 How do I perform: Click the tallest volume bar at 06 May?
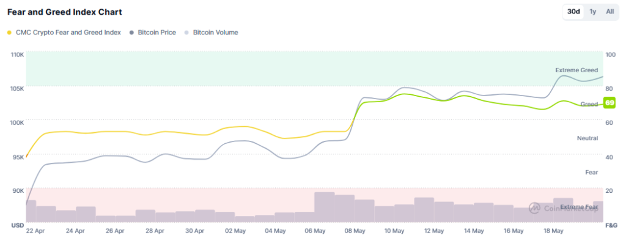coord(325,207)
